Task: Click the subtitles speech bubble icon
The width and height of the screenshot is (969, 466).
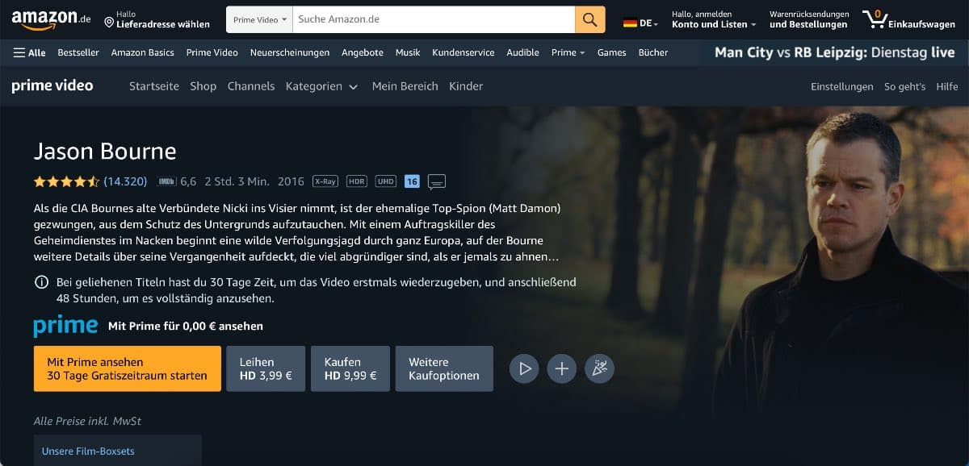Action: click(437, 181)
